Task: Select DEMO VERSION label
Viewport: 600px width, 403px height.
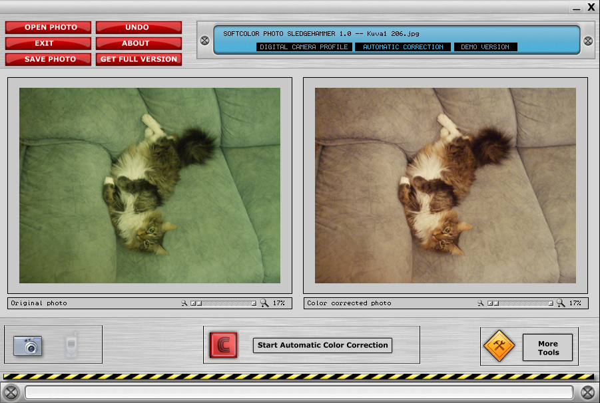Action: coord(485,47)
